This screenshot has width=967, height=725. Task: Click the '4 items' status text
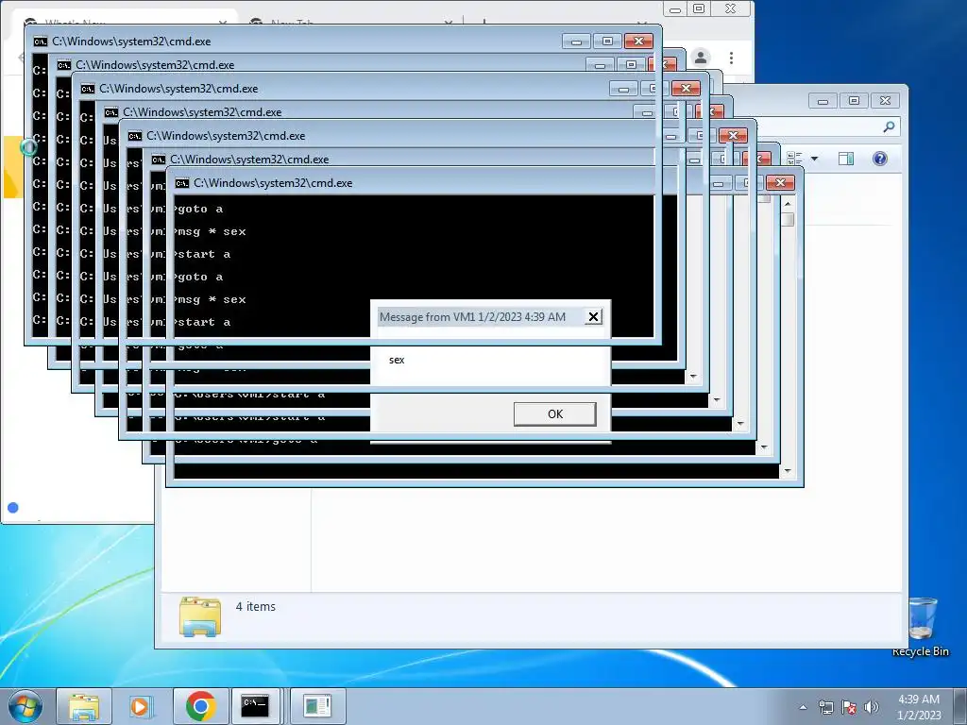[x=255, y=607]
